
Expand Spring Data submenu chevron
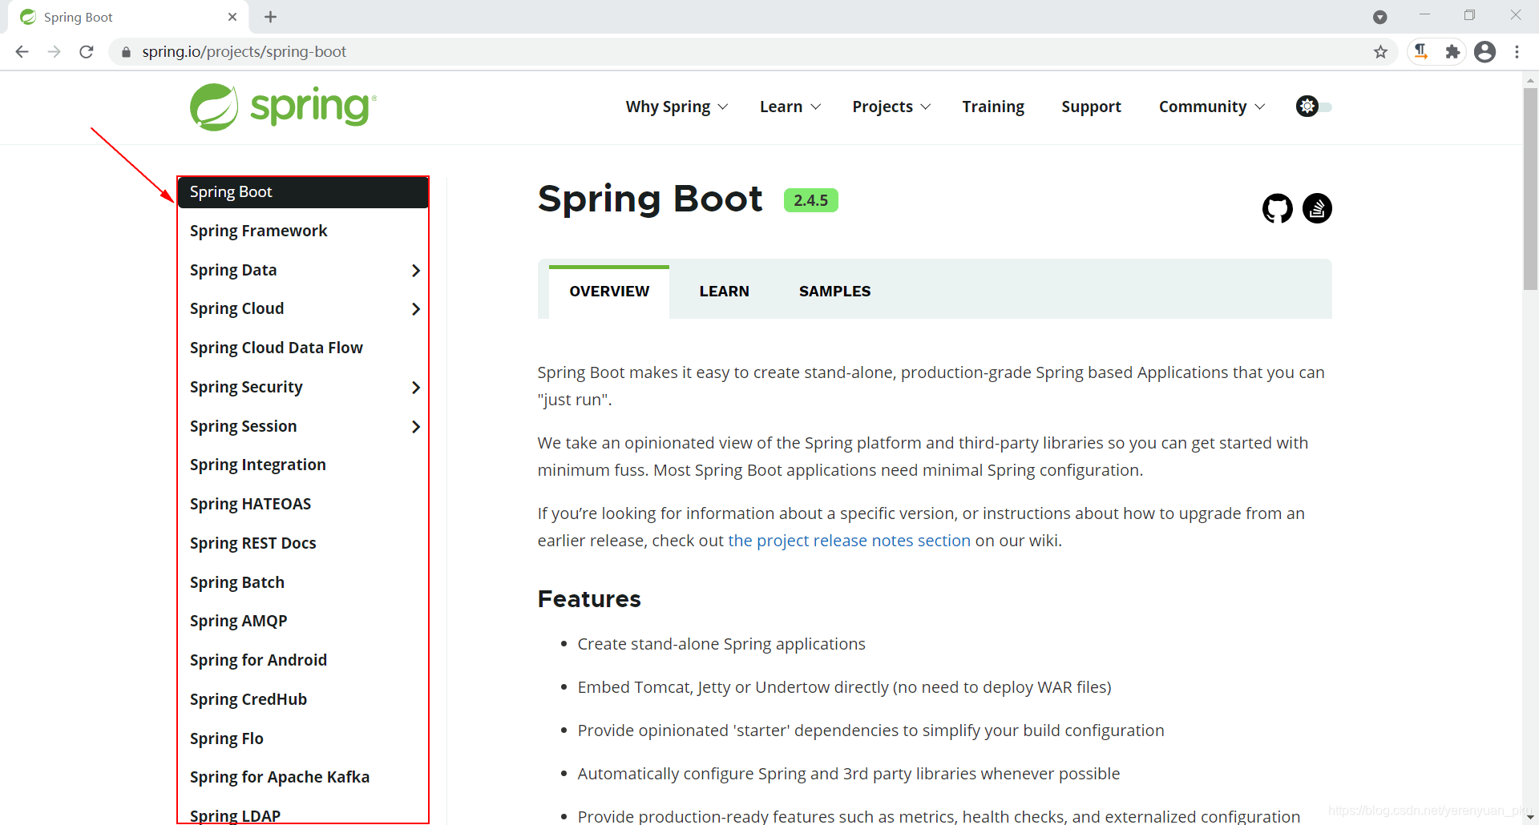tap(415, 271)
